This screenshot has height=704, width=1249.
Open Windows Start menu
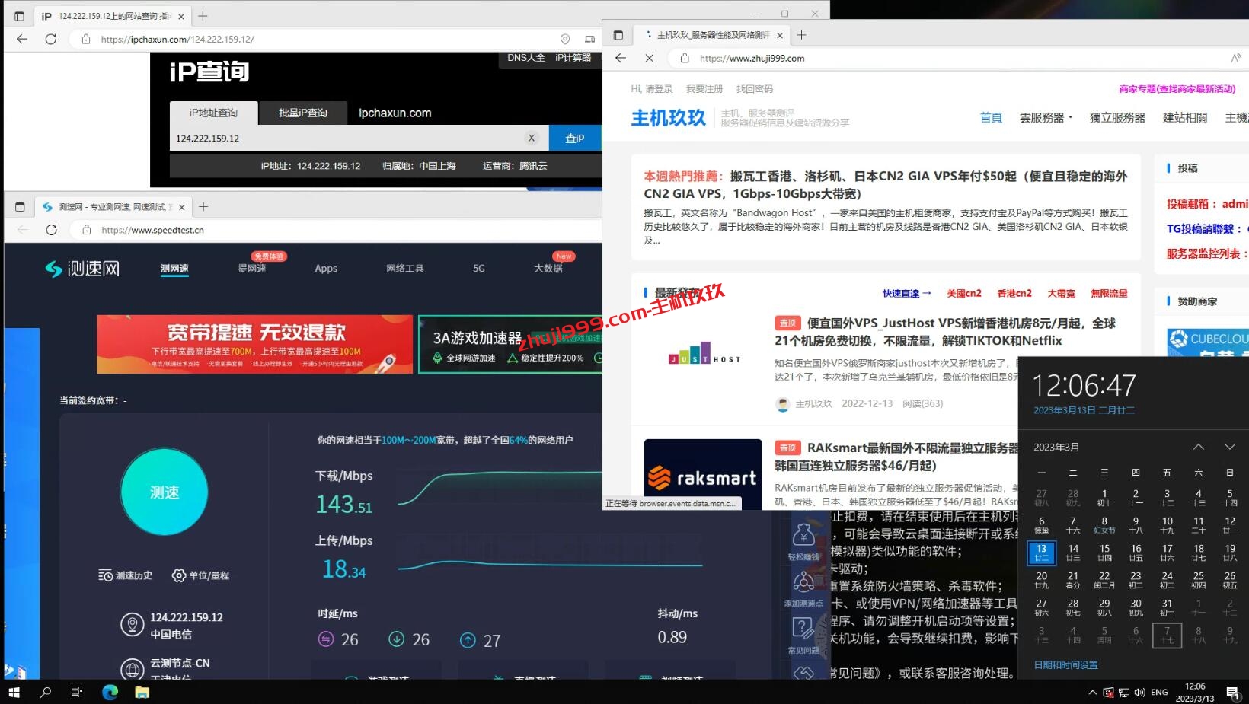(x=13, y=692)
